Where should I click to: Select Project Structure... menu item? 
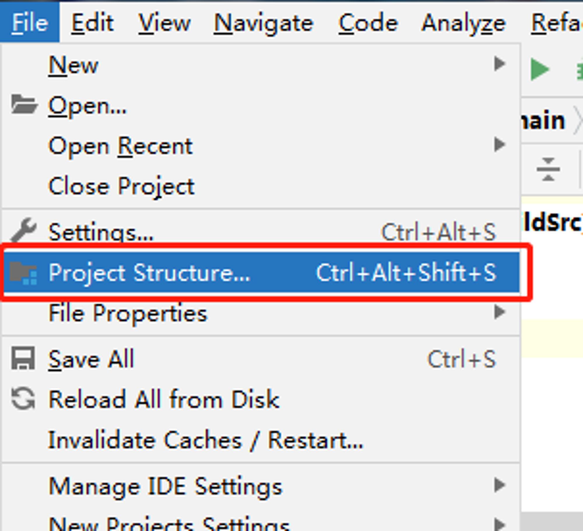point(261,272)
